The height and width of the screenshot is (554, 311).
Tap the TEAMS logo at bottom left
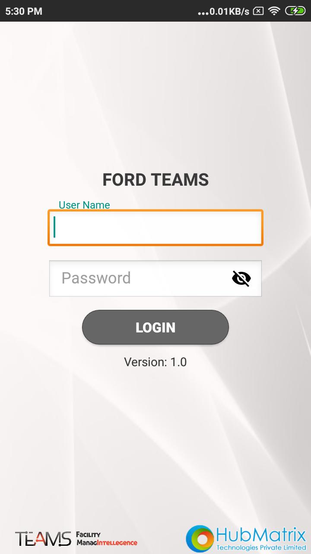coord(43,538)
